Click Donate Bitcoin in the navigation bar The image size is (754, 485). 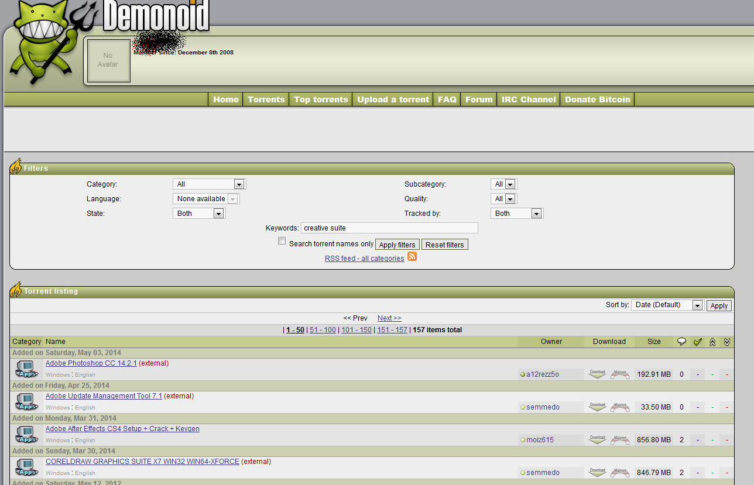598,99
